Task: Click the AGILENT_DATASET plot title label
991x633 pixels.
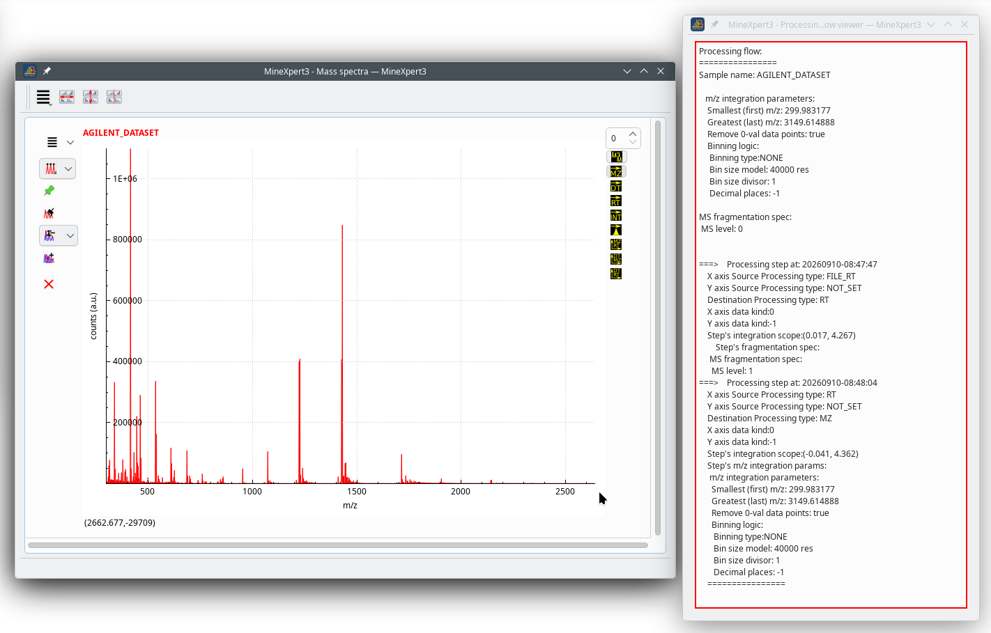Action: click(x=121, y=133)
